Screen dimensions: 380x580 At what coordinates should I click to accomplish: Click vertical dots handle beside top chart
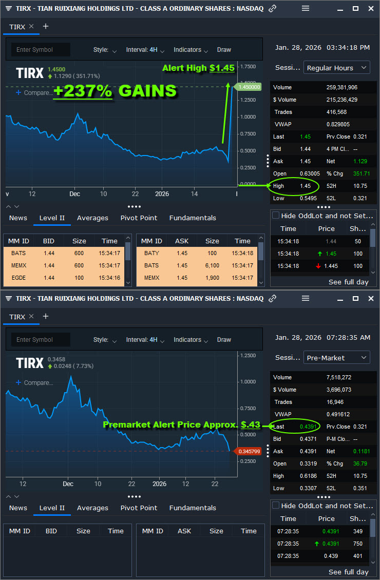268,161
